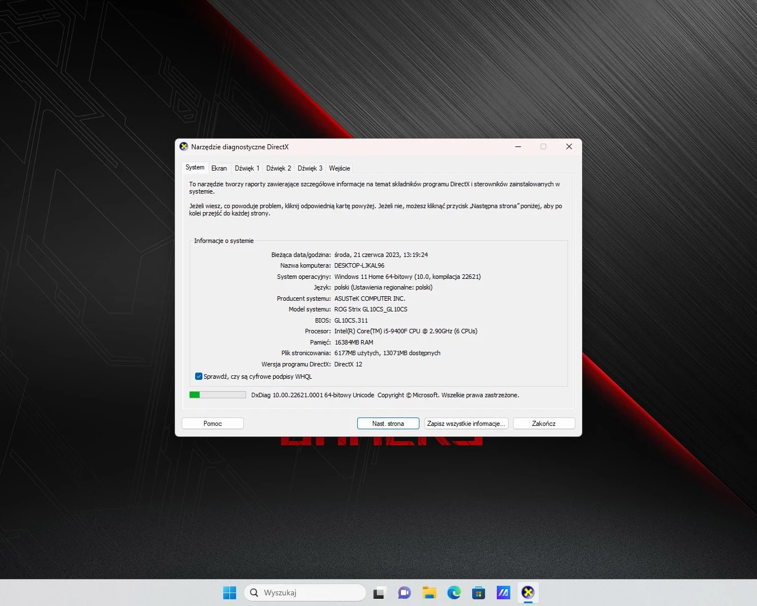Click the Zakończ button

(544, 424)
